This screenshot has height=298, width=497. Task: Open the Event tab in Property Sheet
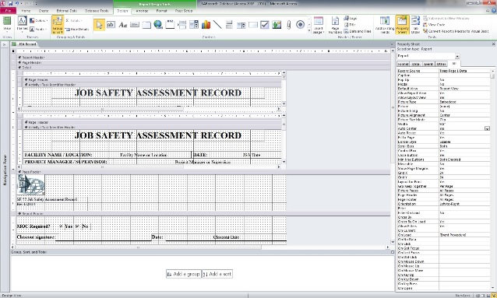click(x=428, y=64)
